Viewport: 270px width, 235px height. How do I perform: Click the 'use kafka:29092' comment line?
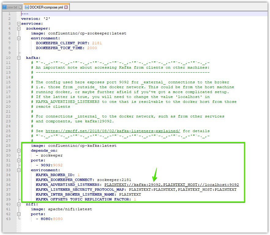(x=72, y=121)
